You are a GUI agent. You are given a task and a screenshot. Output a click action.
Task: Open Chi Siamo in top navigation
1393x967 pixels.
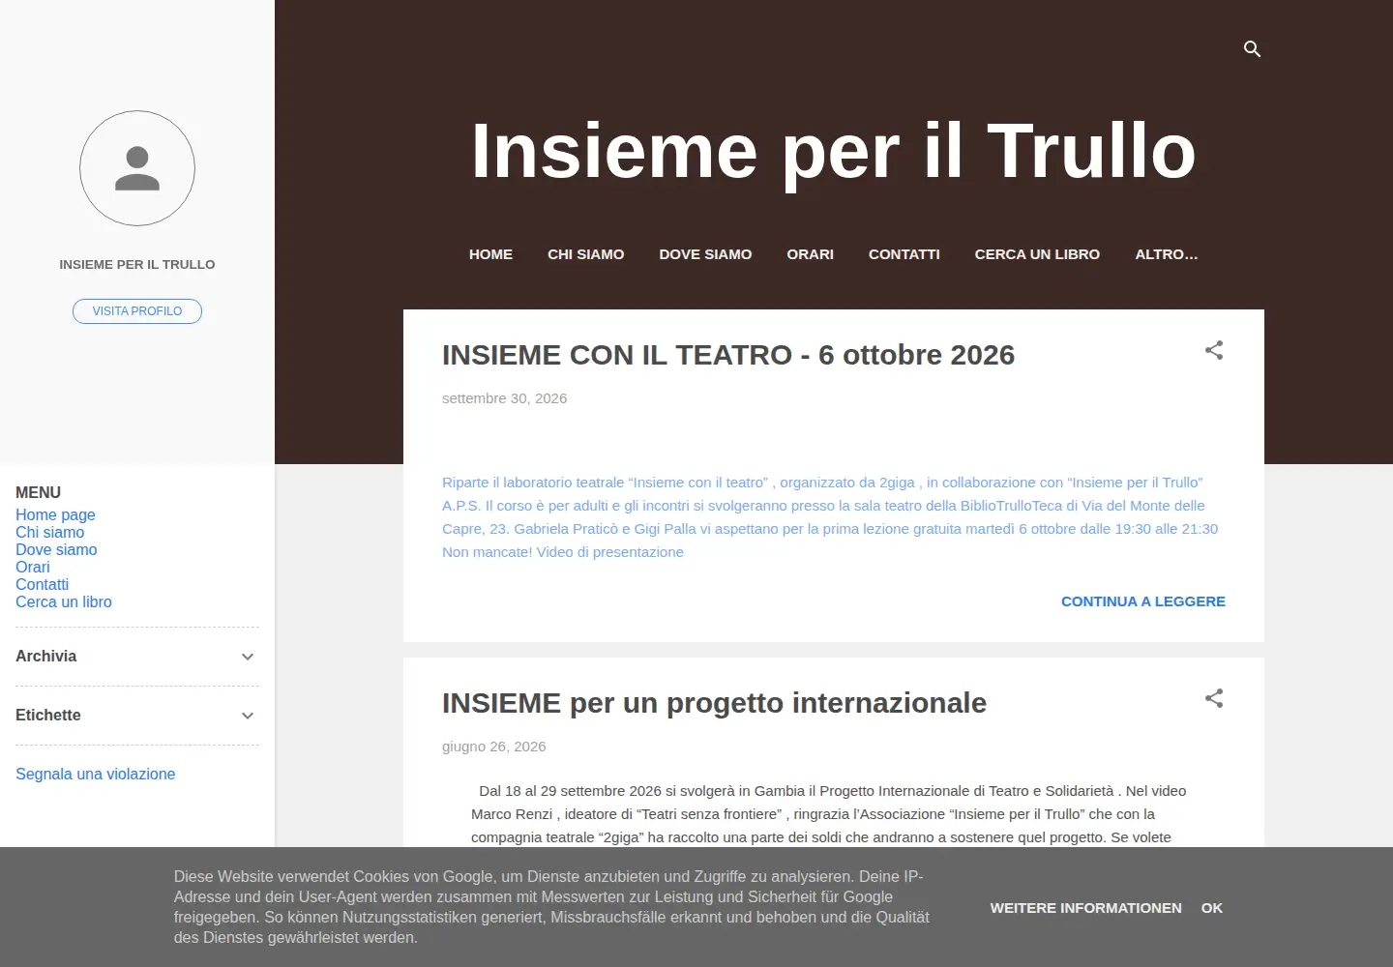585,254
